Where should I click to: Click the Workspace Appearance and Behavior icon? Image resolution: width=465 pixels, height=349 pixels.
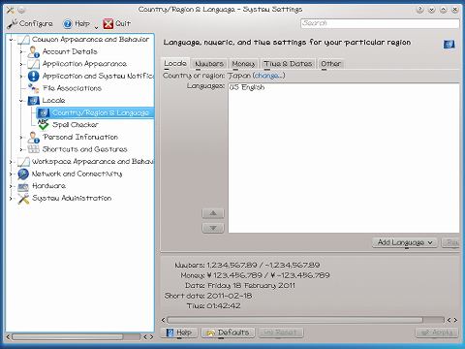[x=23, y=162]
